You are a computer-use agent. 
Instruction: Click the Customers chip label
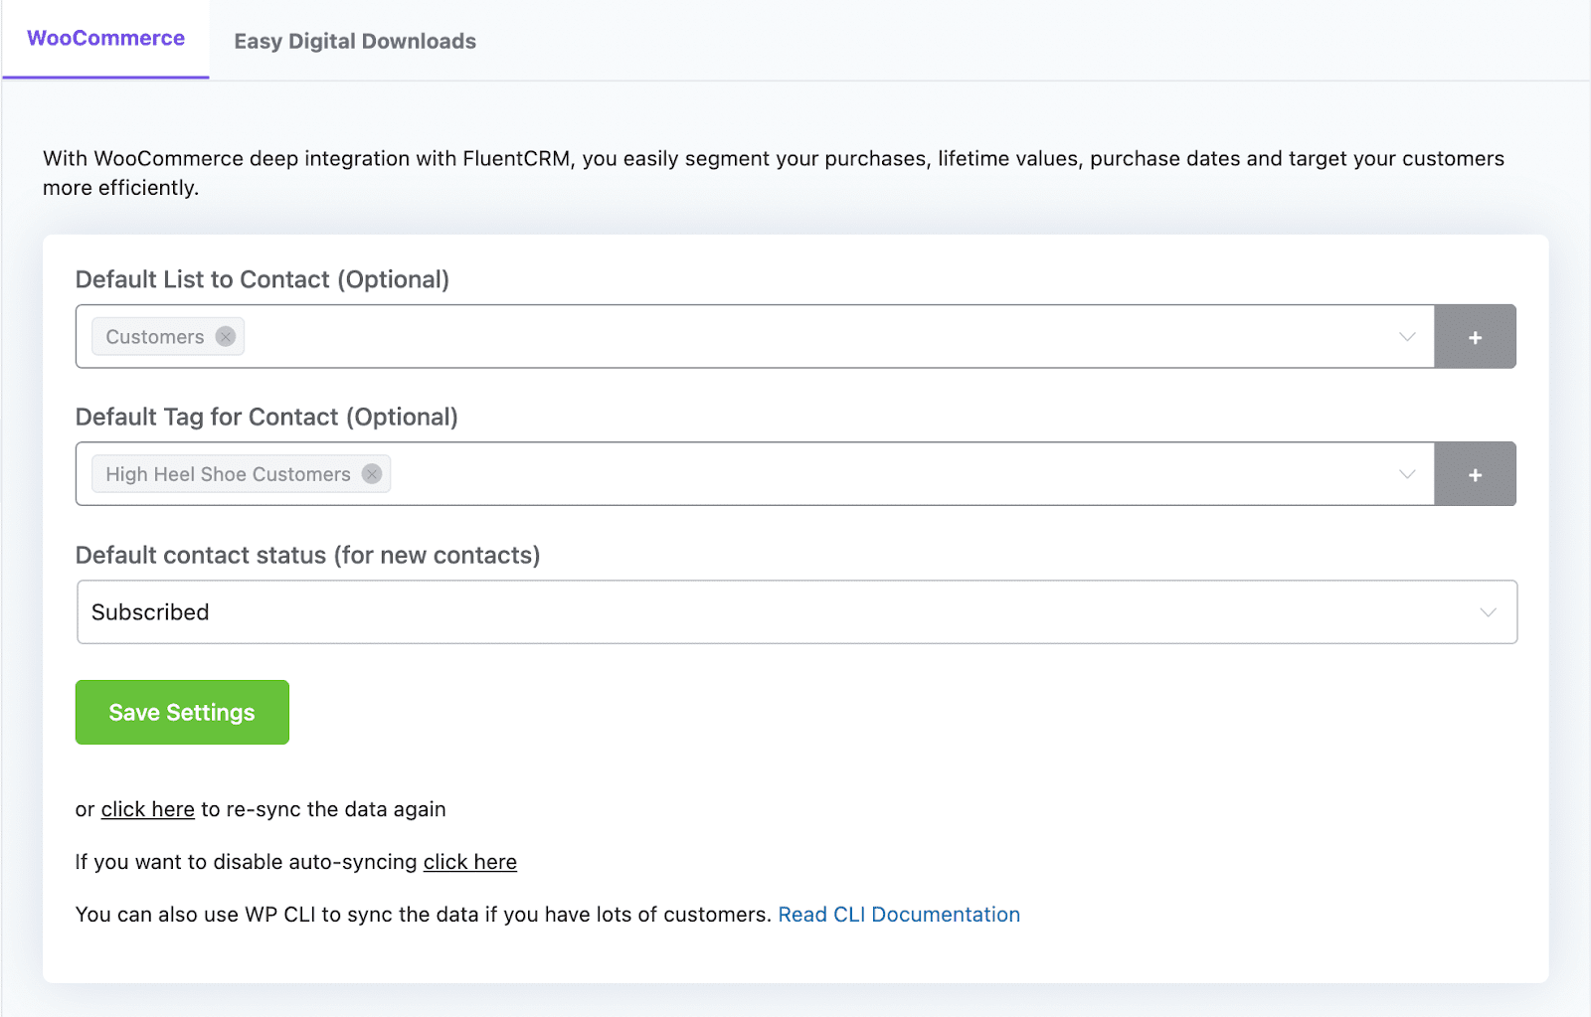click(x=155, y=337)
